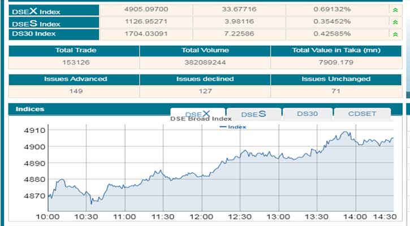410x226 pixels.
Task: Select the Total Value in Taka header
Action: click(x=336, y=51)
